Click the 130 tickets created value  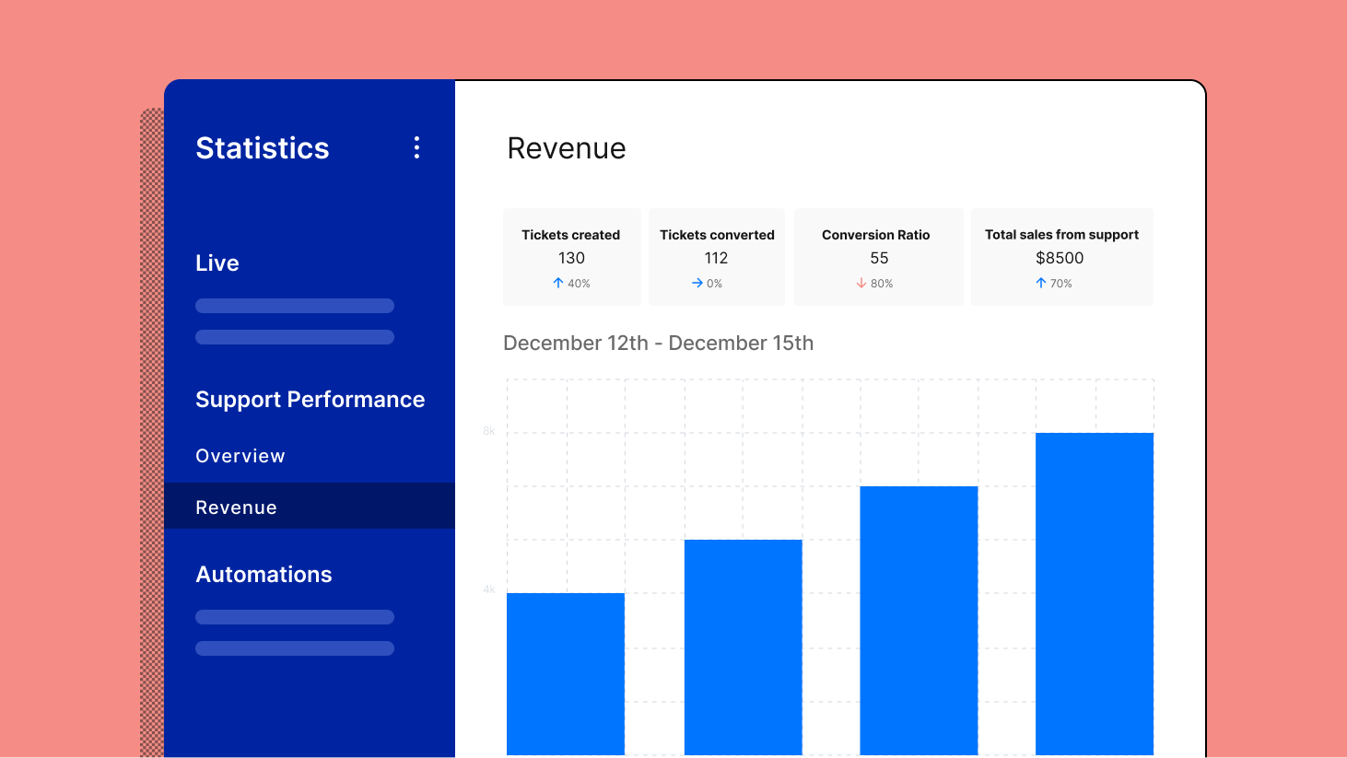(571, 258)
